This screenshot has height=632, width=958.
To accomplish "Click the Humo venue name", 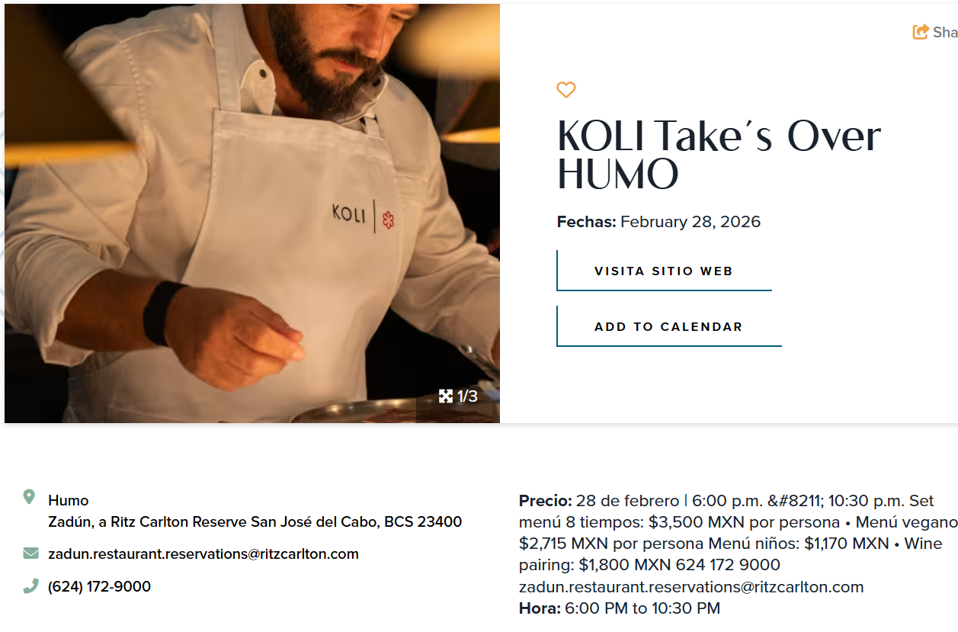I will pos(69,500).
